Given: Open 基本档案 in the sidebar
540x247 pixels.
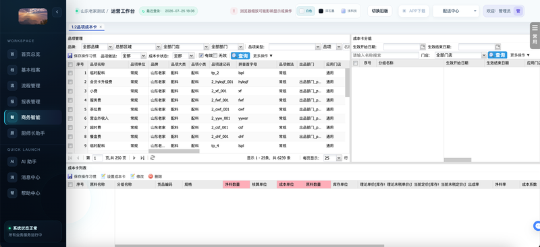Looking at the screenshot, I should point(32,70).
